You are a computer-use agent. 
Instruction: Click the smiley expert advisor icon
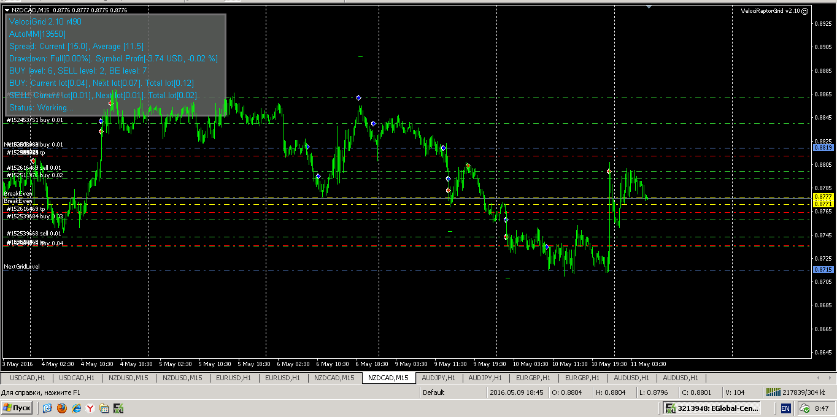click(x=805, y=10)
